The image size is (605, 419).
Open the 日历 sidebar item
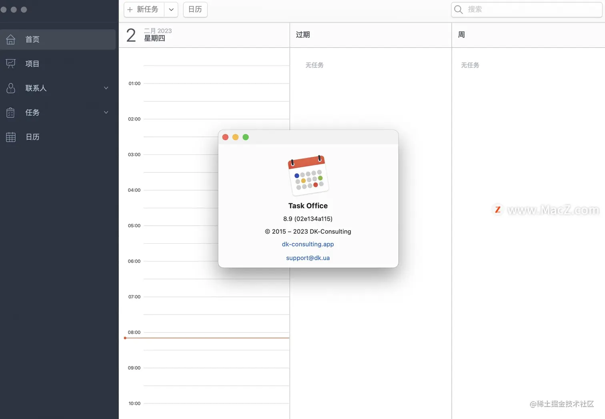(58, 137)
